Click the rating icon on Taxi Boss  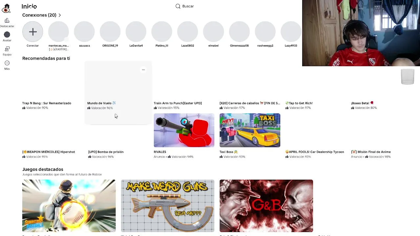[221, 157]
